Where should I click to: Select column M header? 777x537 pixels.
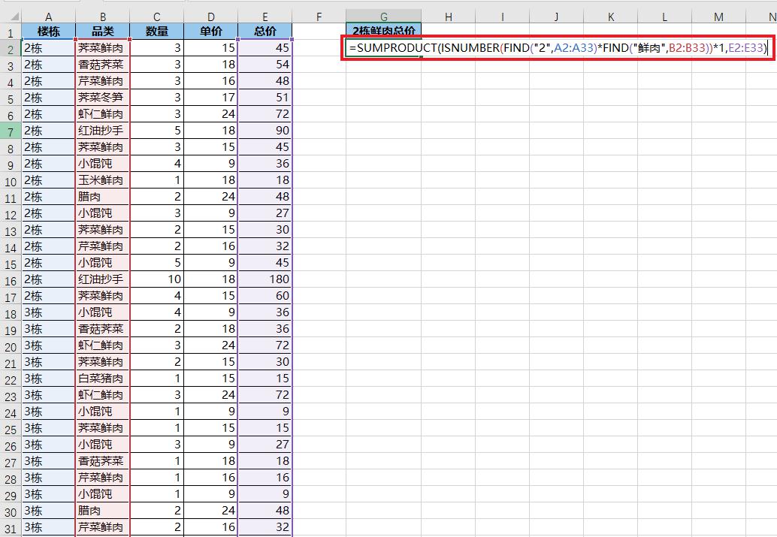tap(718, 17)
